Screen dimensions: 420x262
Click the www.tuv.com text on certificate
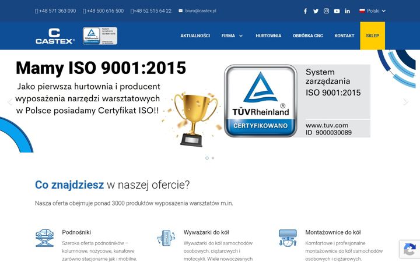327,125
